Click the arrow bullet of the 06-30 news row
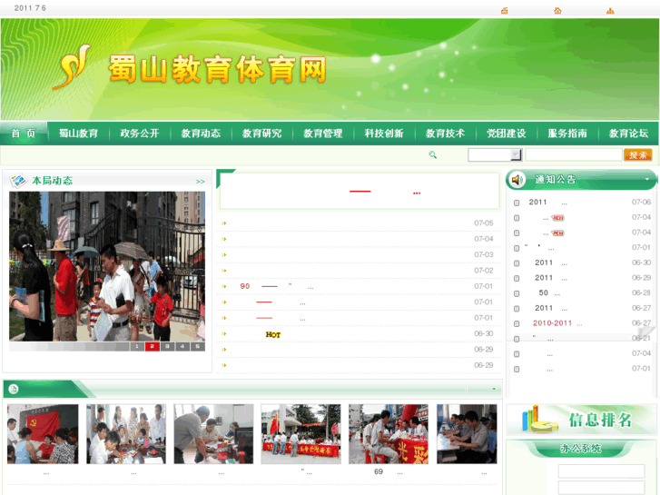 224,333
